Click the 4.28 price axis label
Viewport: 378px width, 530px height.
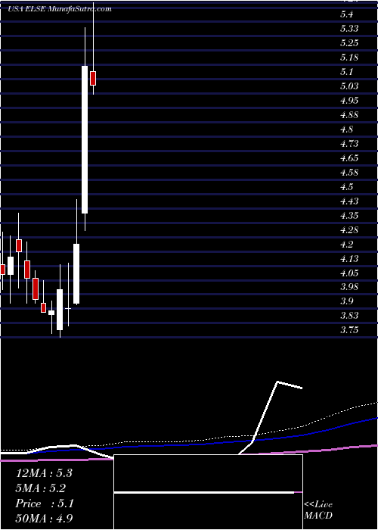pos(349,230)
